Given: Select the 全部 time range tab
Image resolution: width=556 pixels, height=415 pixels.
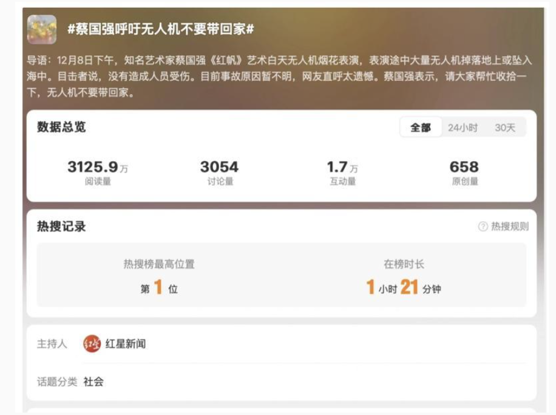Looking at the screenshot, I should (421, 128).
